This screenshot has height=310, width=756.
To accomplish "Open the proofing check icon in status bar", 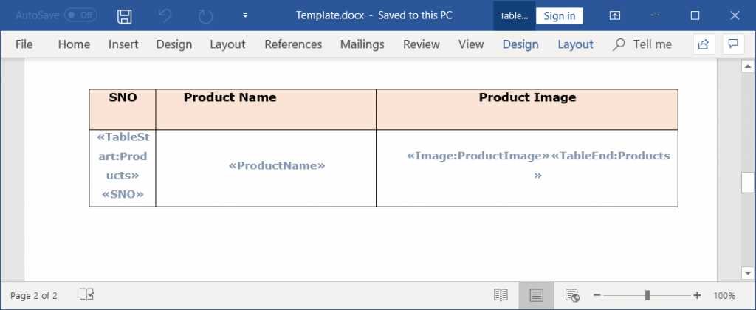I will (86, 295).
